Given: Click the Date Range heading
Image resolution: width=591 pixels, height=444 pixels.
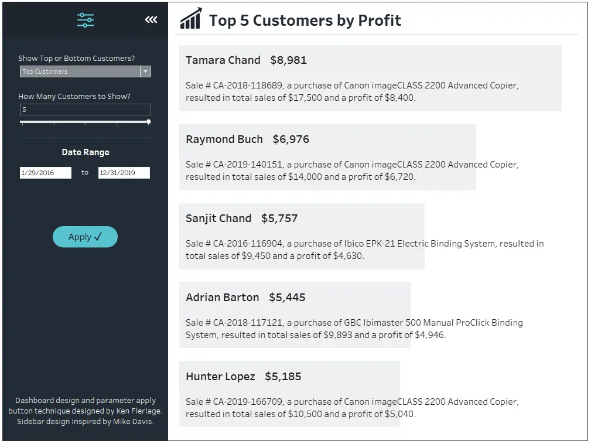Looking at the screenshot, I should (86, 152).
